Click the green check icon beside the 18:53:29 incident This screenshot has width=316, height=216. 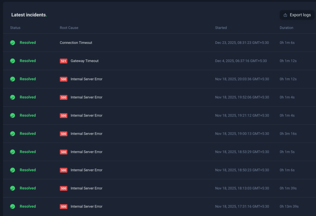[13, 152]
